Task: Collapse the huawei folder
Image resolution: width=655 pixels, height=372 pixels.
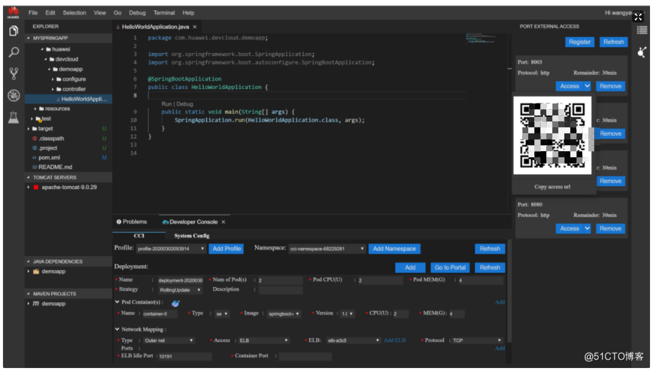Action: [x=43, y=49]
